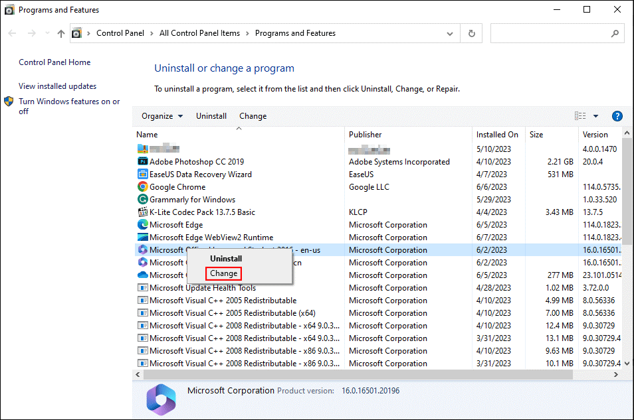Select the Grammarly for Windows icon
The width and height of the screenshot is (634, 420).
(143, 199)
